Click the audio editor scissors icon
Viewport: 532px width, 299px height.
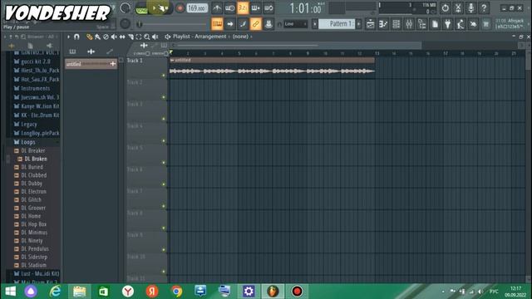(458, 7)
